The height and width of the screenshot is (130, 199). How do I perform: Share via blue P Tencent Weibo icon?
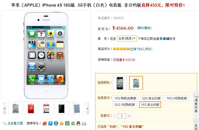50,123
